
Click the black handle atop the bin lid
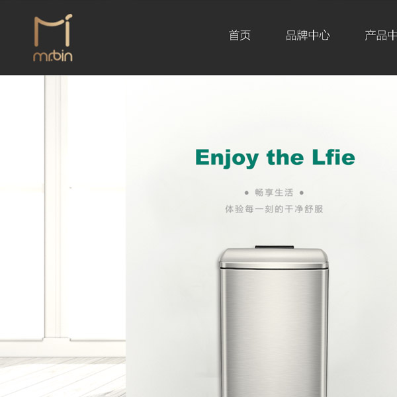(274, 247)
